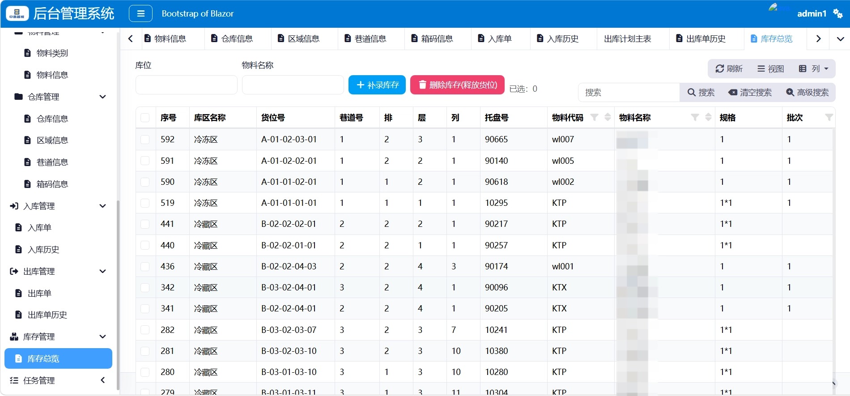850x396 pixels.
Task: Click the 删除库存(释放货位) button
Action: click(x=457, y=85)
